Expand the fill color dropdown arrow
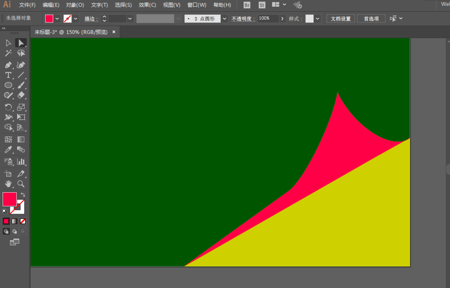 tap(57, 18)
